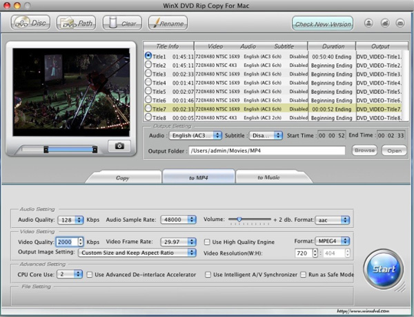Click the Output Folder path field
The width and height of the screenshot is (414, 317).
[267, 151]
